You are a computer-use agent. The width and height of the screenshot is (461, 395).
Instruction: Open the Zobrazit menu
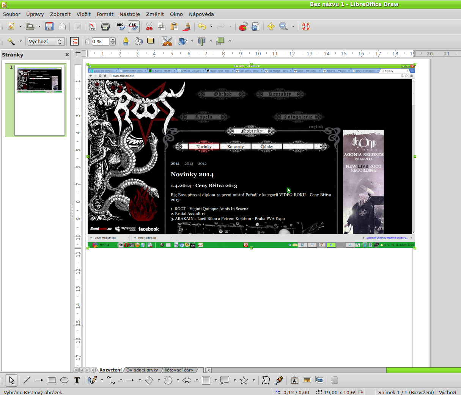[60, 14]
